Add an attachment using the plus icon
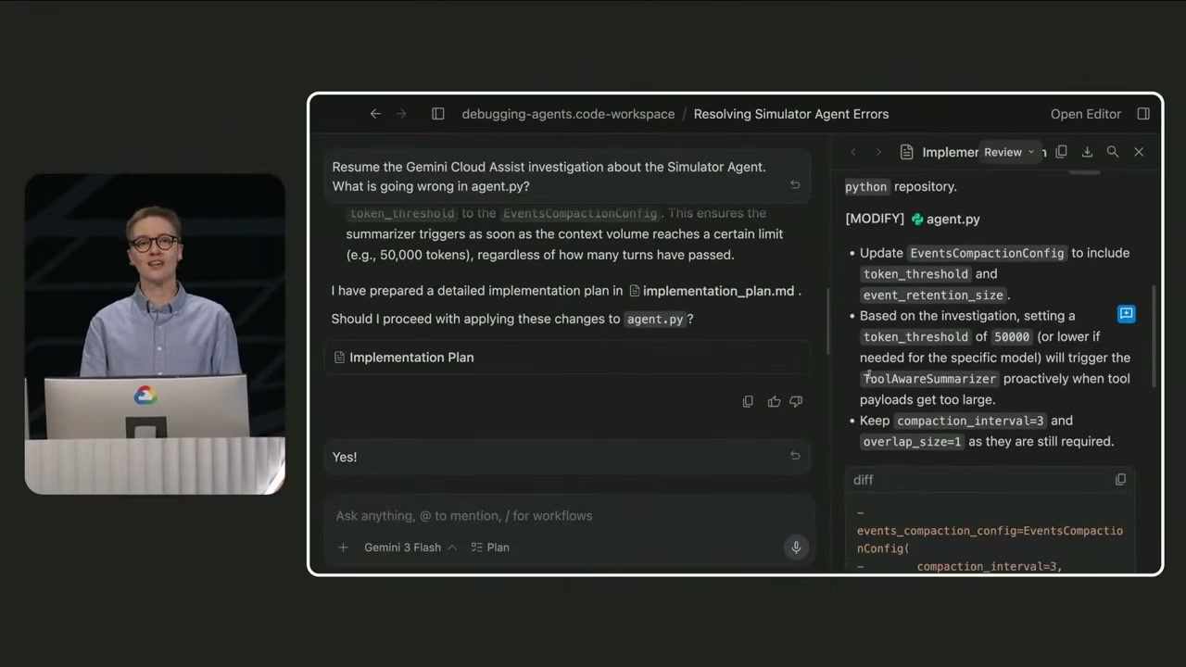 click(x=343, y=547)
